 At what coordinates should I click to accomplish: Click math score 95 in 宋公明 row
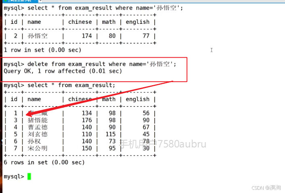112,148
